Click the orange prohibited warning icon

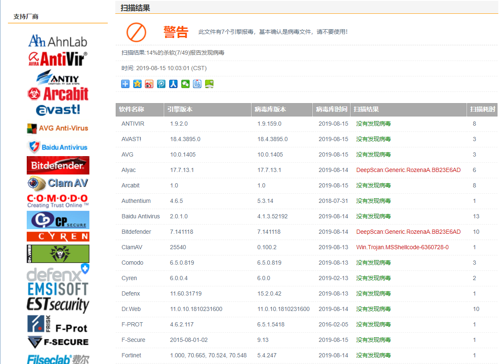coord(136,32)
